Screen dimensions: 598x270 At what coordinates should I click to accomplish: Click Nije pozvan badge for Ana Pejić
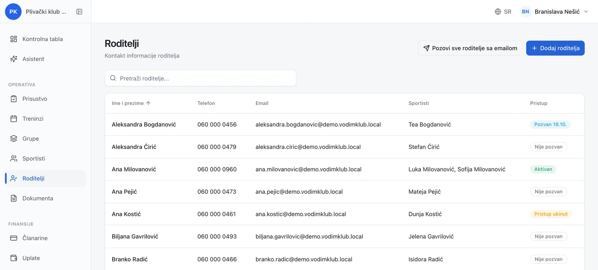(x=549, y=192)
